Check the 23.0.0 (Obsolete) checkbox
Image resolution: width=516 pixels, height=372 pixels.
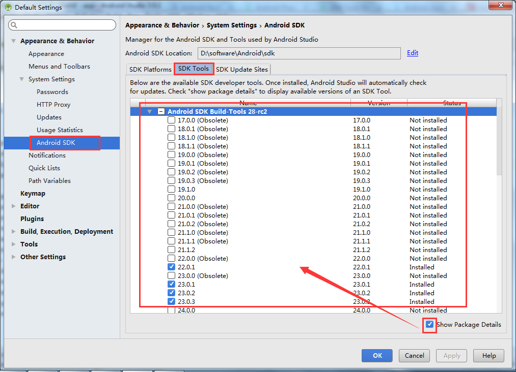[172, 275]
